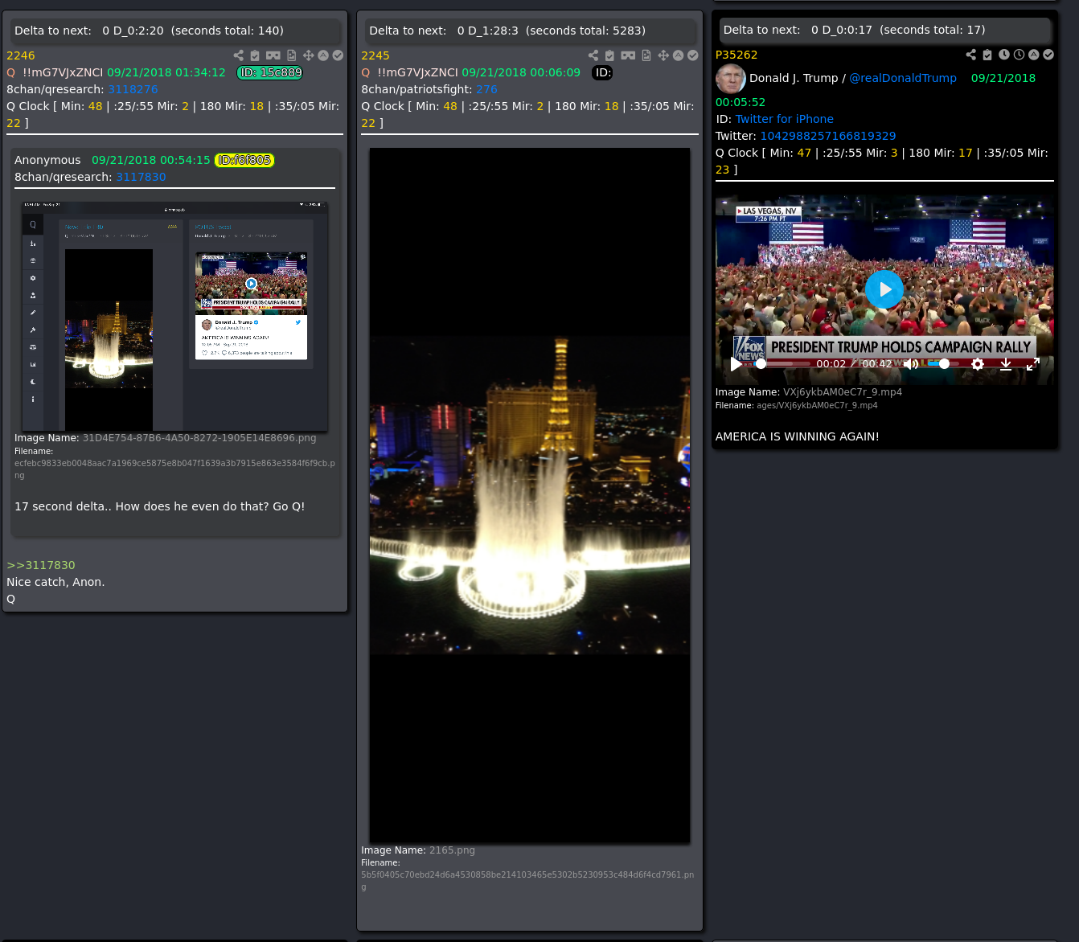Open patriotsfight post link 276
The image size is (1079, 942).
(x=486, y=89)
